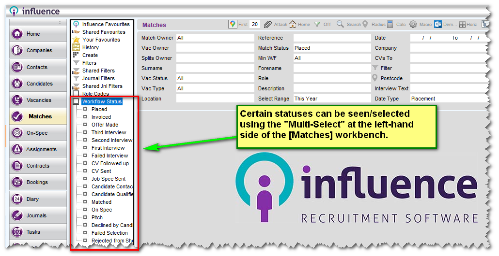The width and height of the screenshot is (499, 256).
Task: Open Shared Filters tree item
Action: (98, 71)
